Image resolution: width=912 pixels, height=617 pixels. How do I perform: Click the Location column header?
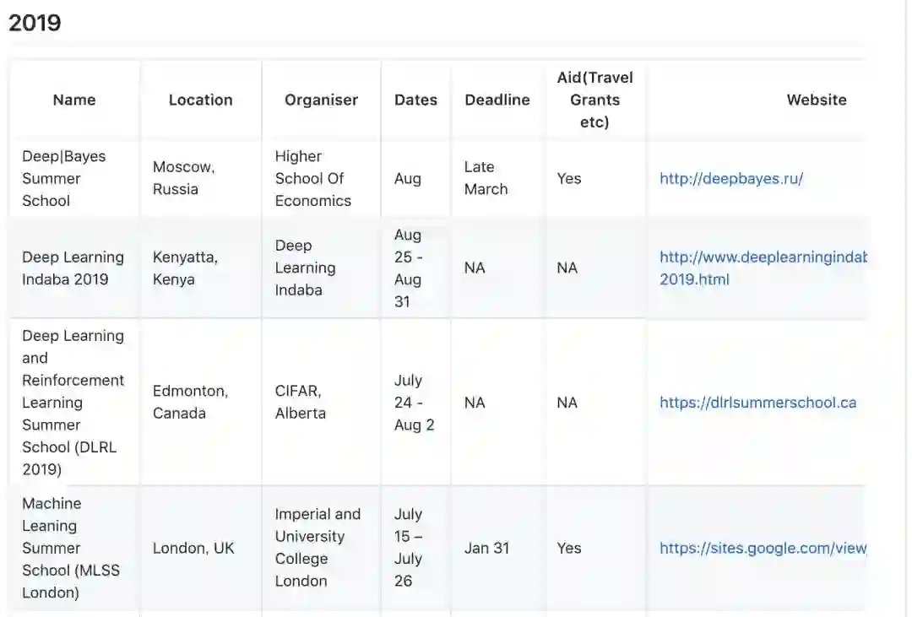200,100
